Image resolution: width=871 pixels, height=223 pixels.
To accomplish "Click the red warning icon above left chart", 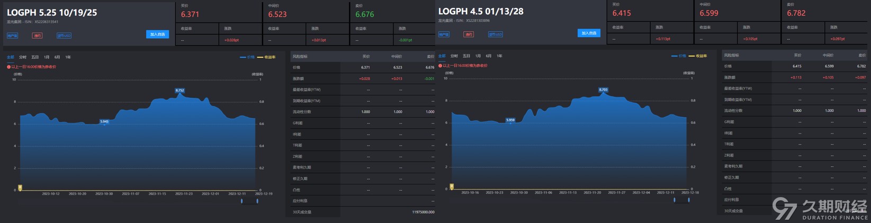I will coord(8,67).
